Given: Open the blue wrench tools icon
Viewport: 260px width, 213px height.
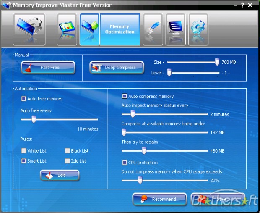Looking at the screenshot, I should pyautogui.click(x=153, y=29).
